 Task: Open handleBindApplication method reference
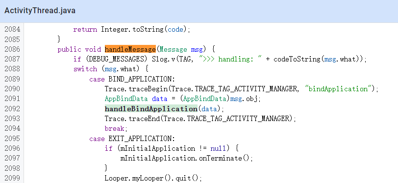(151, 109)
